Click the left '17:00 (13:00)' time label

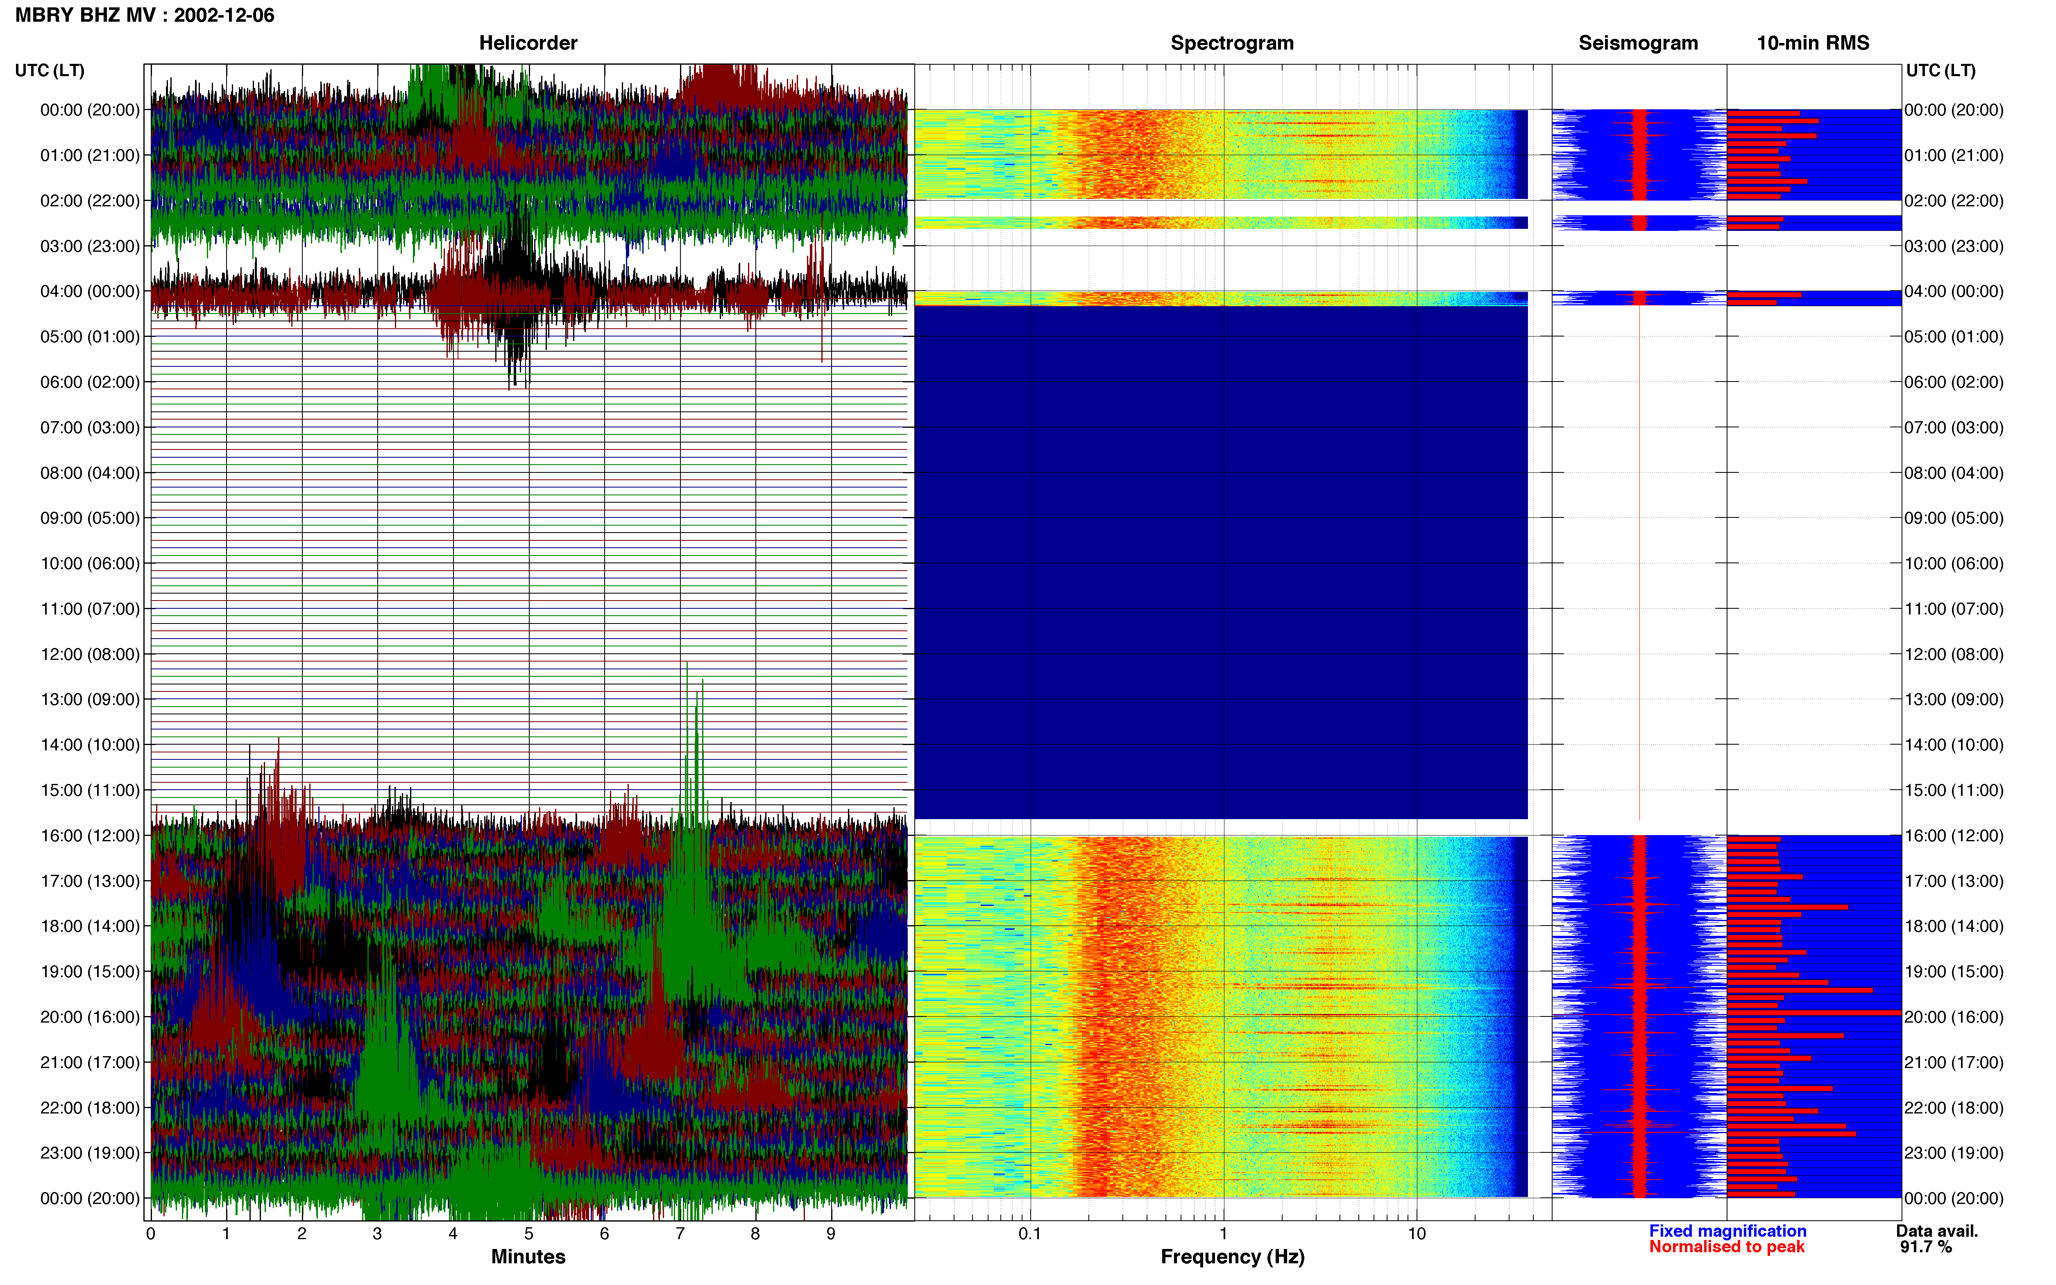point(90,881)
